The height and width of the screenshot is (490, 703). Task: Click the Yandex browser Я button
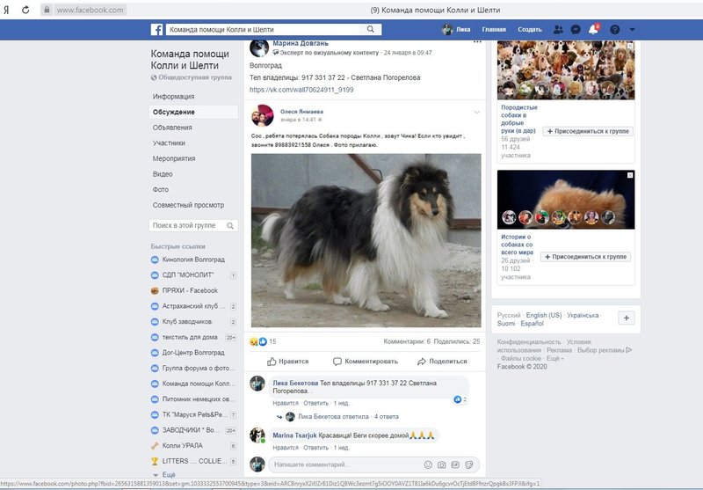[x=6, y=10]
